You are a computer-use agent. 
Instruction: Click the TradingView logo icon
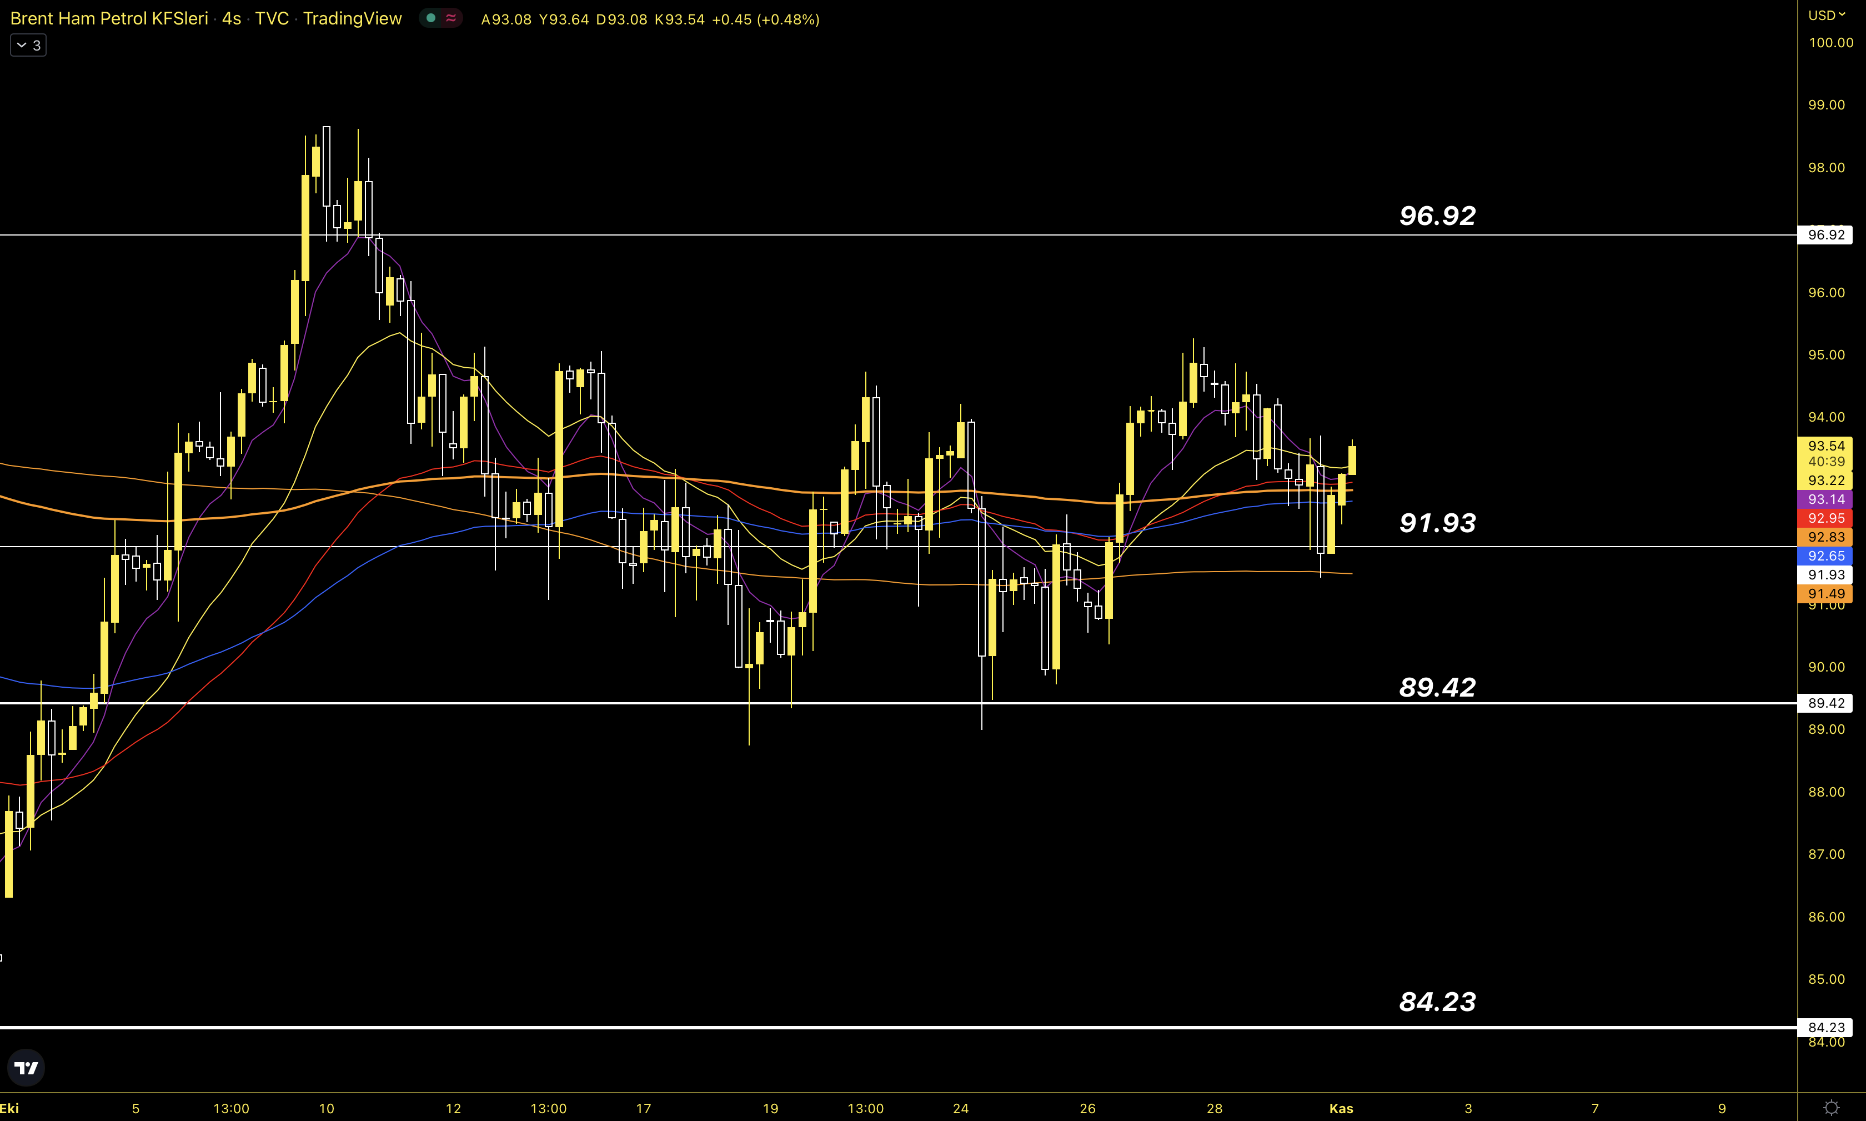(27, 1067)
